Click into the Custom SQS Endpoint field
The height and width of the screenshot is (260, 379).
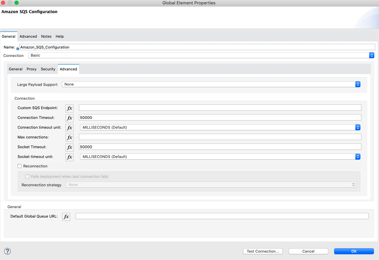(x=220, y=108)
